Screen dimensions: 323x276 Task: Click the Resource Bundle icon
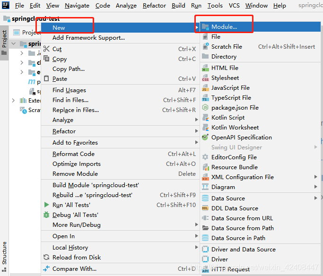point(206,167)
